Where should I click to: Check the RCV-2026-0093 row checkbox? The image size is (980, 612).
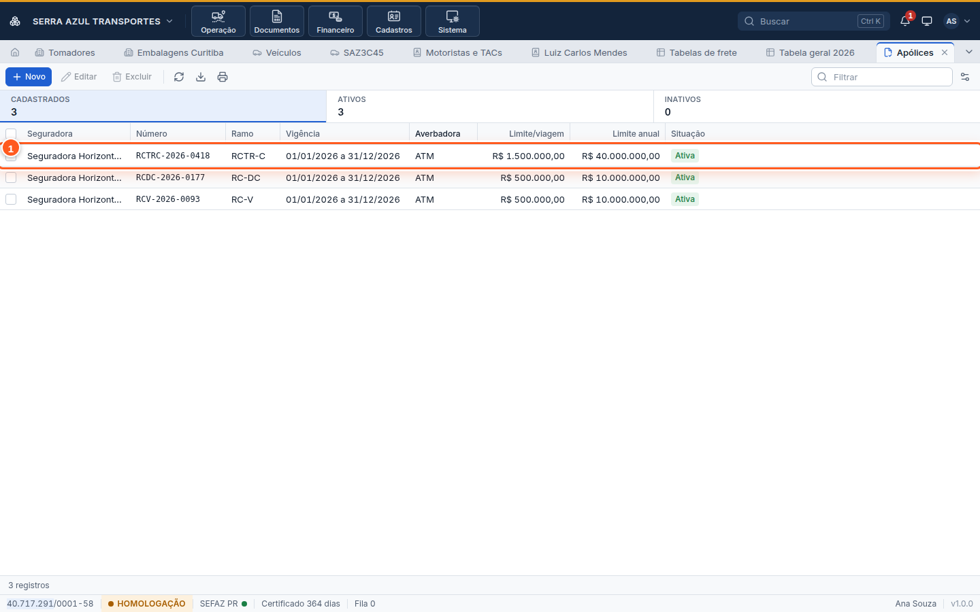pos(11,199)
